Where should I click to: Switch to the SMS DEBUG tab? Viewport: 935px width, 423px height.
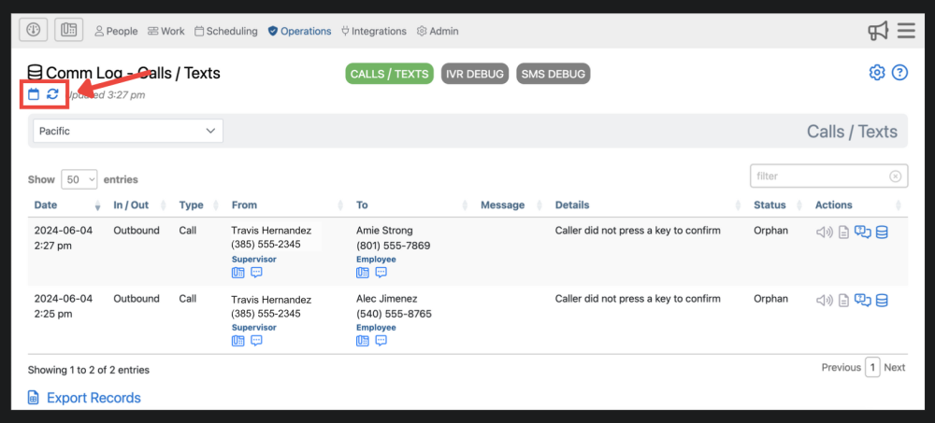point(553,75)
